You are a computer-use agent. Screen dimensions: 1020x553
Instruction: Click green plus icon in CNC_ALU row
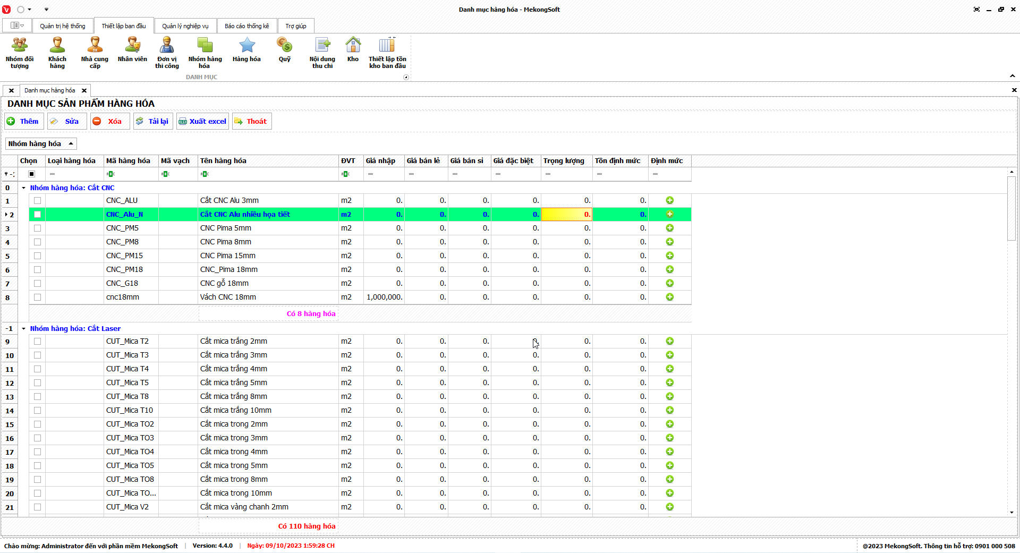tap(669, 200)
